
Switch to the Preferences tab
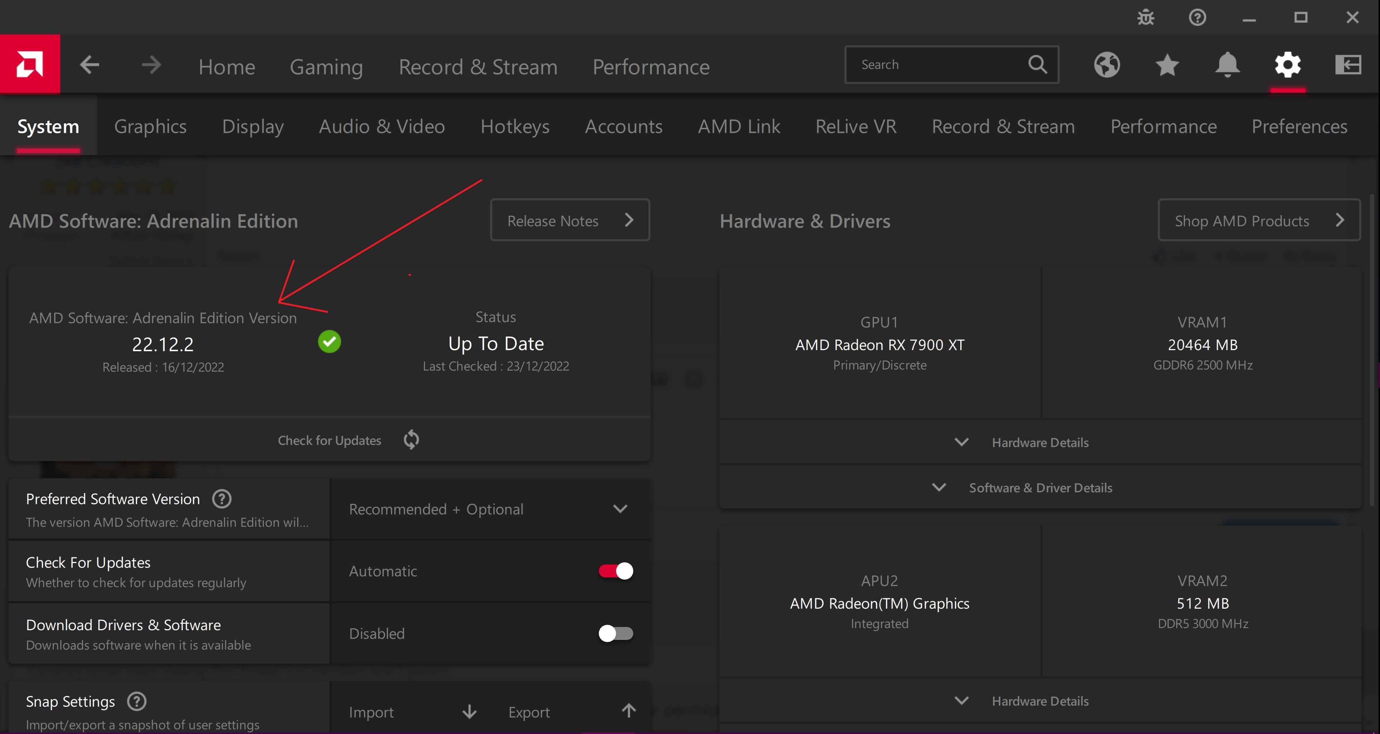click(x=1299, y=126)
